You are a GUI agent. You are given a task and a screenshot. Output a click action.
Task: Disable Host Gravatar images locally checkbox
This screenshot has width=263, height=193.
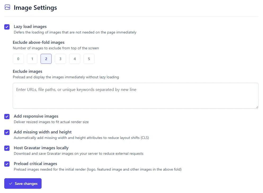[7, 148]
